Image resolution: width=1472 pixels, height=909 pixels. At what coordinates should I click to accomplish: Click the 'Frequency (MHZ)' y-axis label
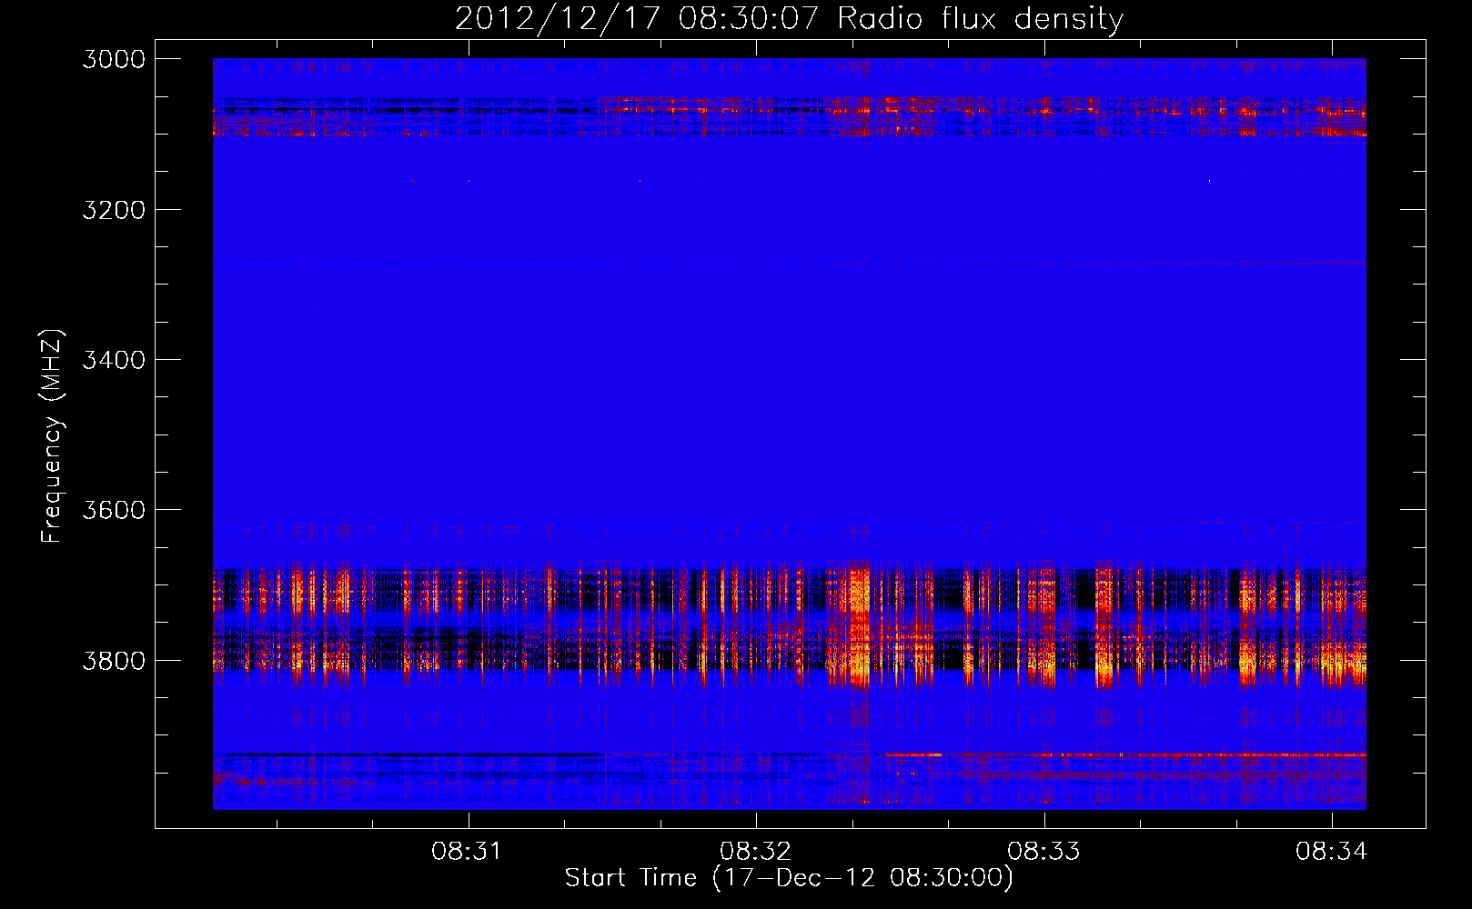click(52, 436)
